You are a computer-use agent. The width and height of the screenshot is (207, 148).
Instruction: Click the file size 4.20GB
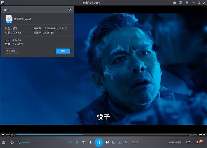[x=17, y=40]
